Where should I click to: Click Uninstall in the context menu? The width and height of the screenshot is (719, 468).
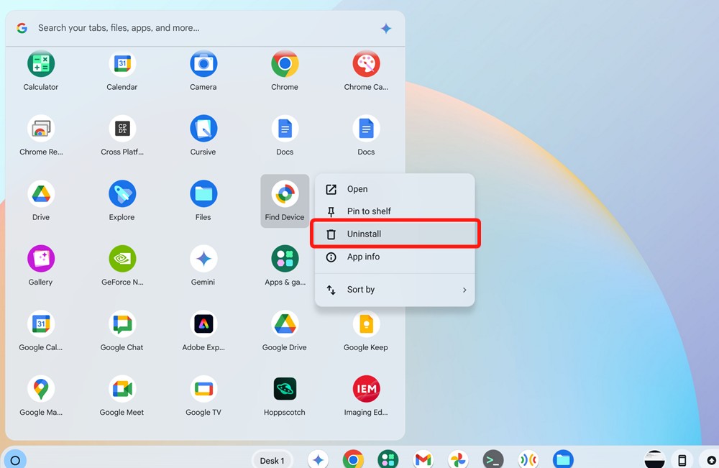395,234
